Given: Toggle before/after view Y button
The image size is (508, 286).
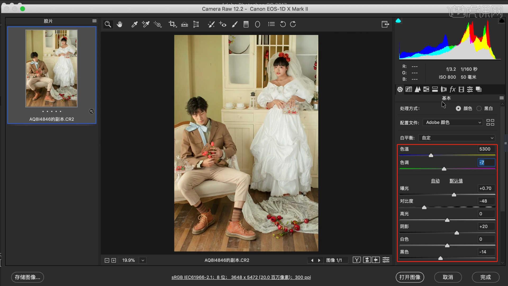Looking at the screenshot, I should pos(357,260).
